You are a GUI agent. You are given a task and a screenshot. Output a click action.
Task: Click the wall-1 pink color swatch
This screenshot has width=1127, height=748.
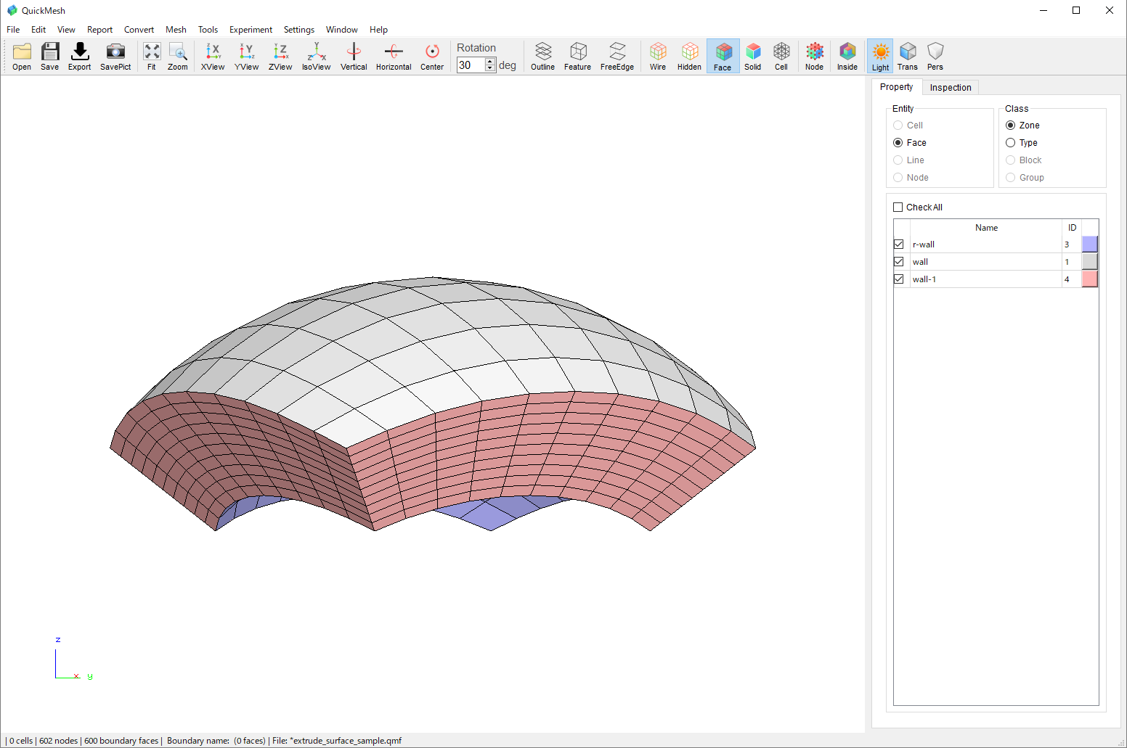coord(1089,279)
